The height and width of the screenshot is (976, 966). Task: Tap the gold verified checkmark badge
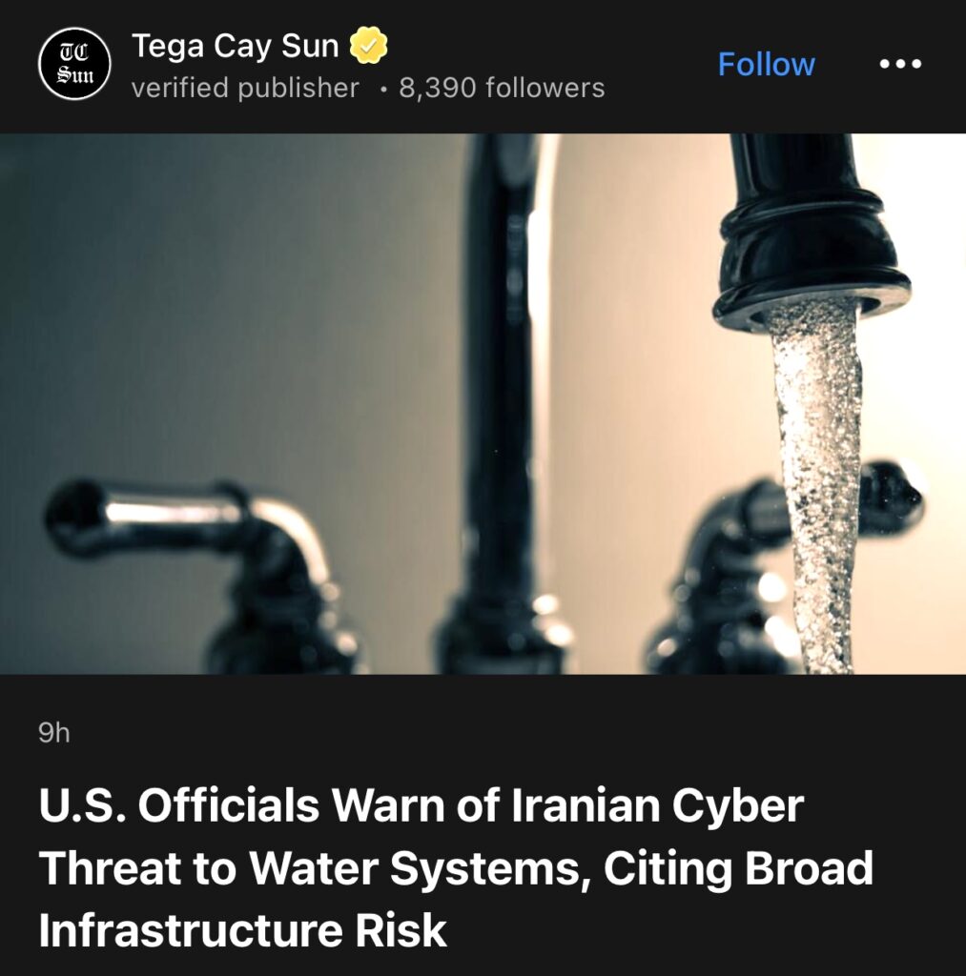(368, 46)
